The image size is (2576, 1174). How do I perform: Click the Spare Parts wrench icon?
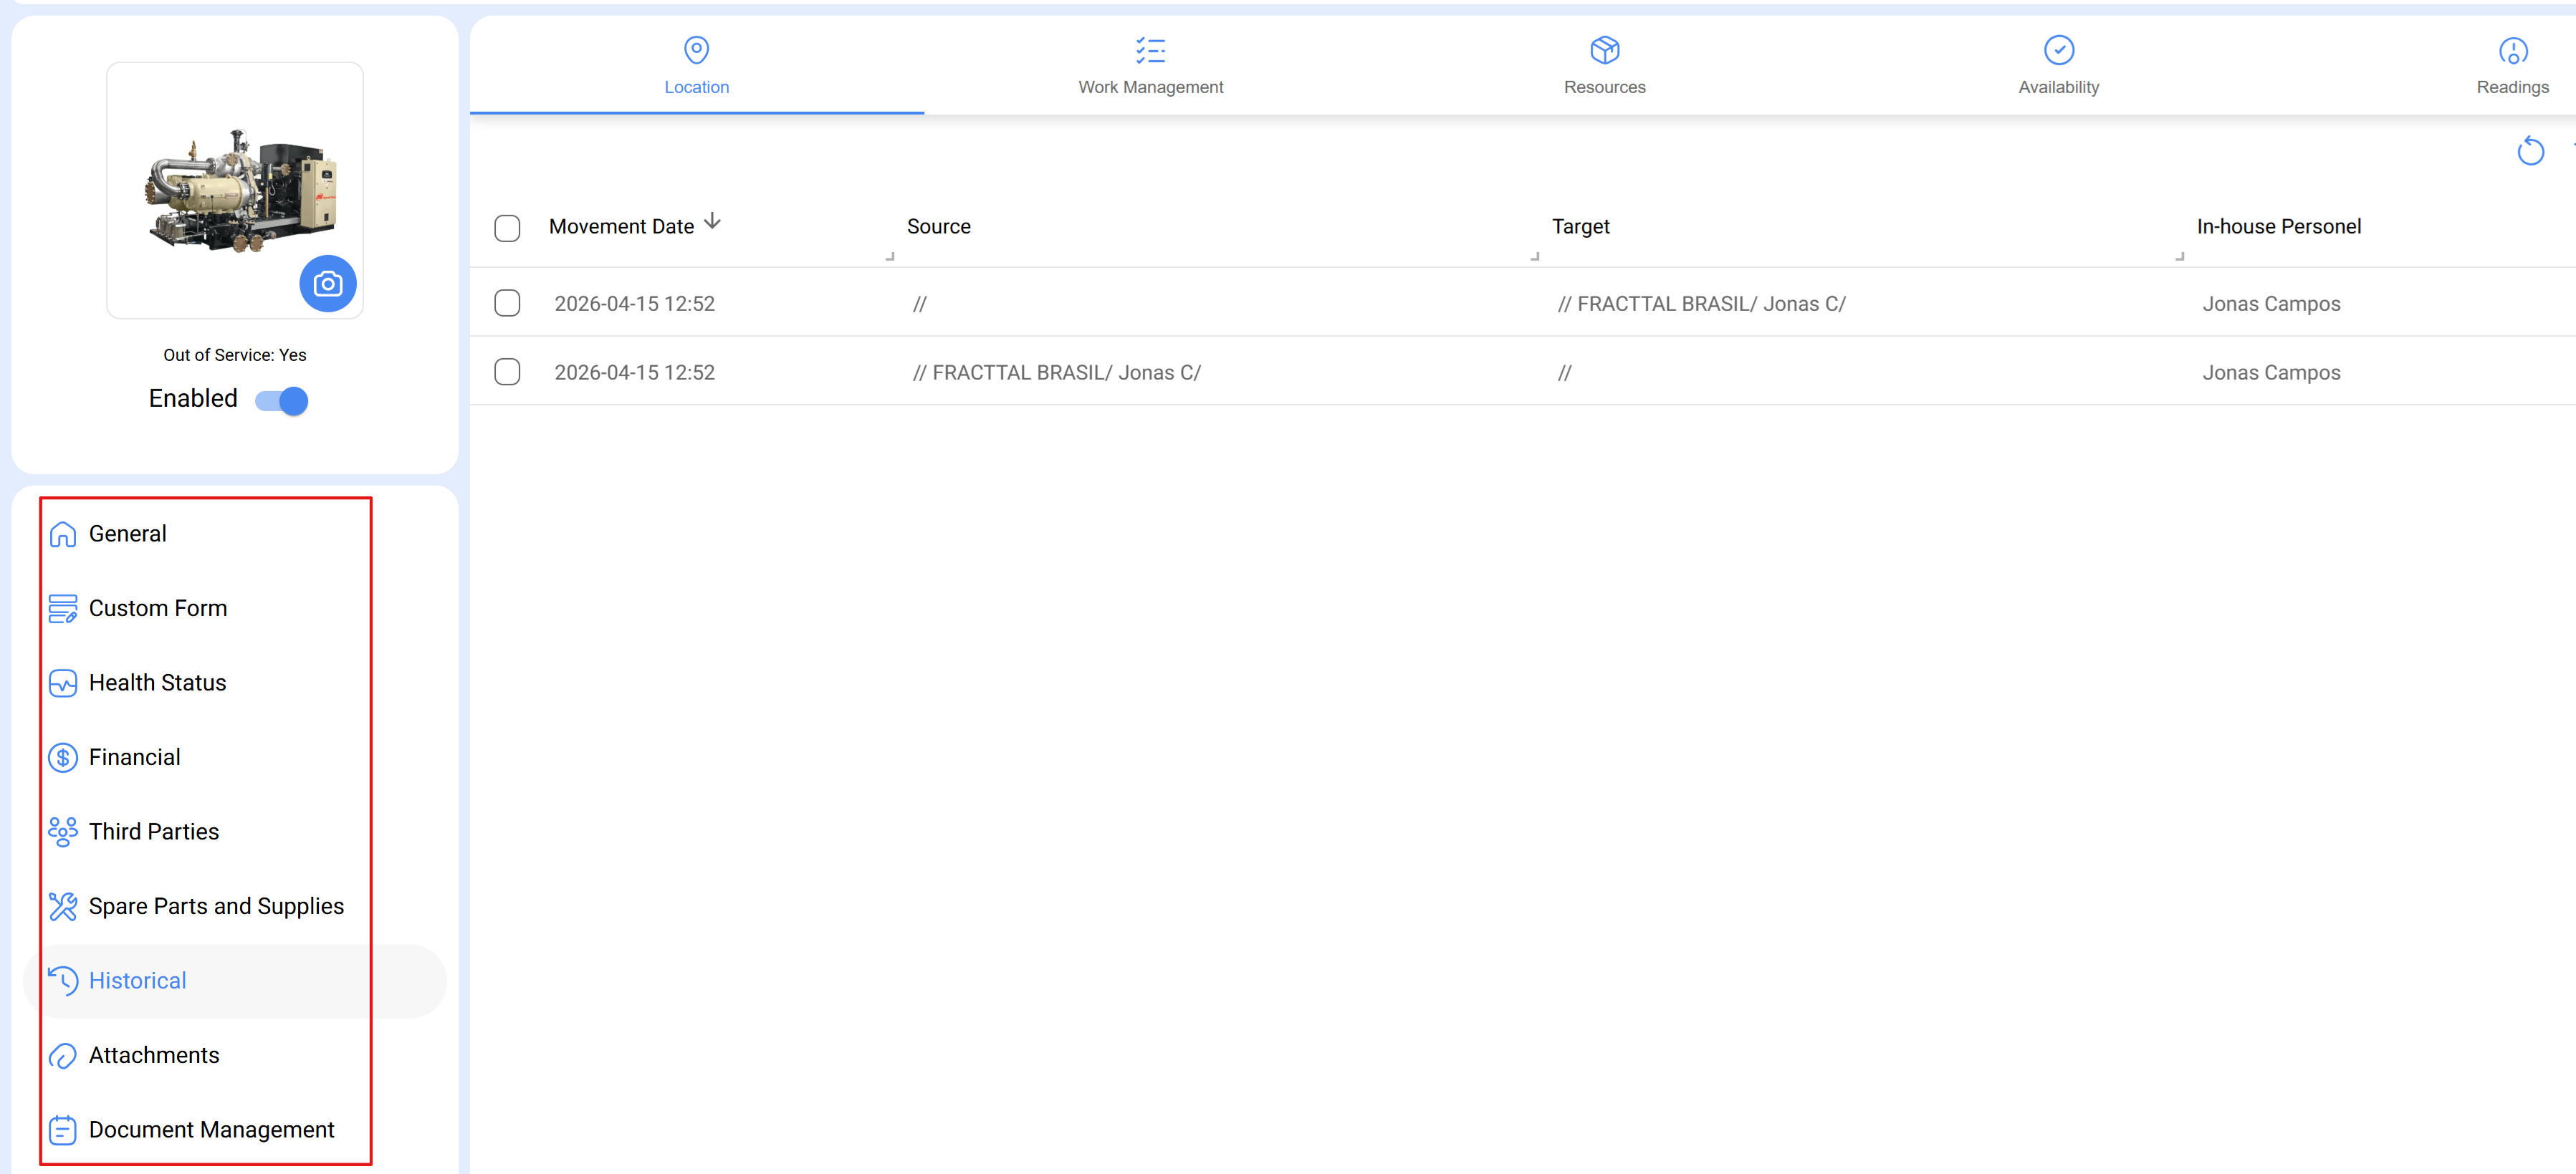pyautogui.click(x=63, y=907)
